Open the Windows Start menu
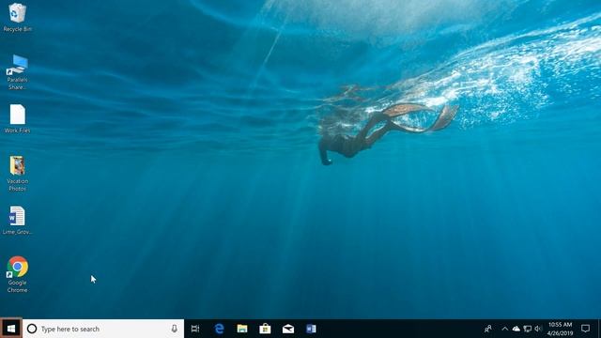 pyautogui.click(x=11, y=329)
